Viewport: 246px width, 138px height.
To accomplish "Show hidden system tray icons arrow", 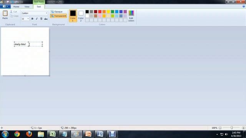I will tap(217, 134).
